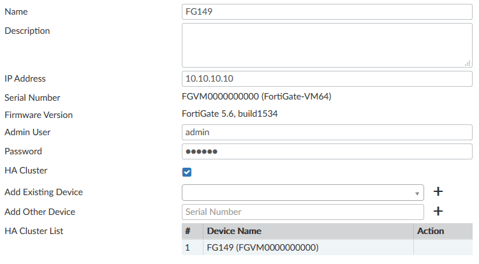The height and width of the screenshot is (264, 479).
Task: Uncheck the HA Cluster checkbox
Action: tap(187, 172)
